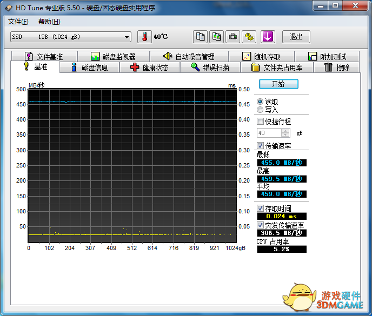Expand the SSD 1TB drive dropdown

point(127,37)
